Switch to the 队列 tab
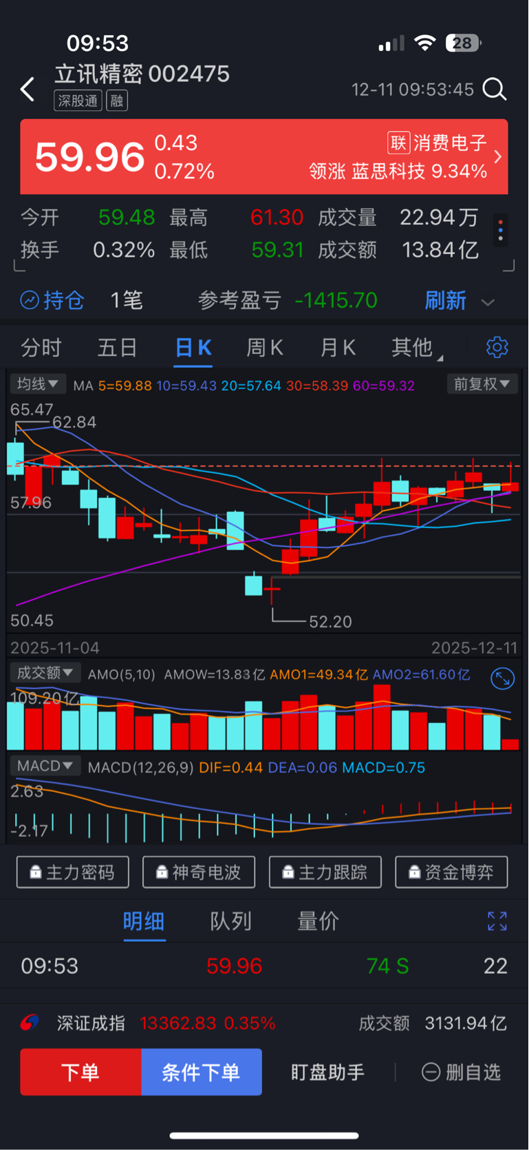The image size is (529, 1150). (230, 921)
